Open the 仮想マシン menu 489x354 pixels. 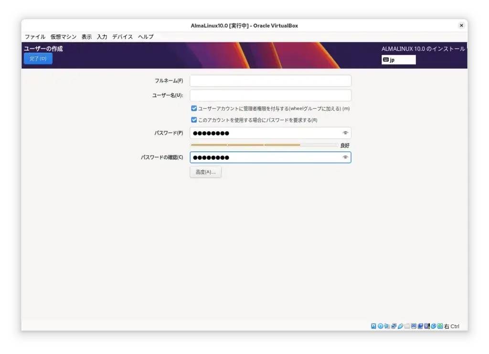[63, 37]
